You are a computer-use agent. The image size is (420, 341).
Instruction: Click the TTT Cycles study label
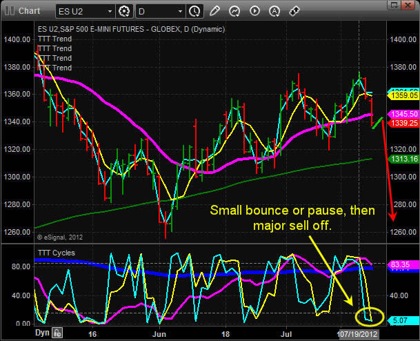pos(56,252)
